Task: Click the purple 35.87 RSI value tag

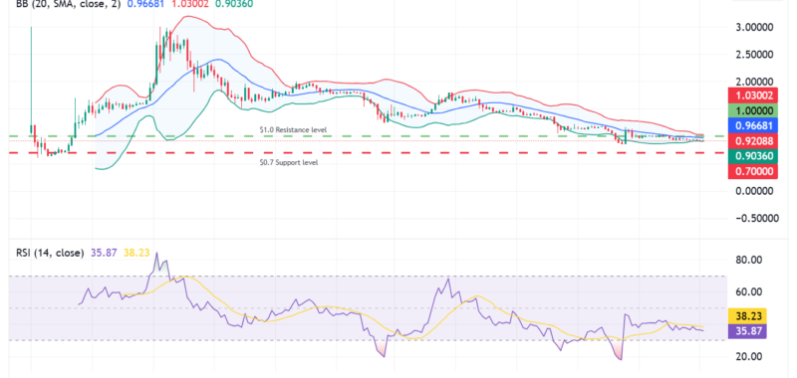Action: [x=747, y=331]
